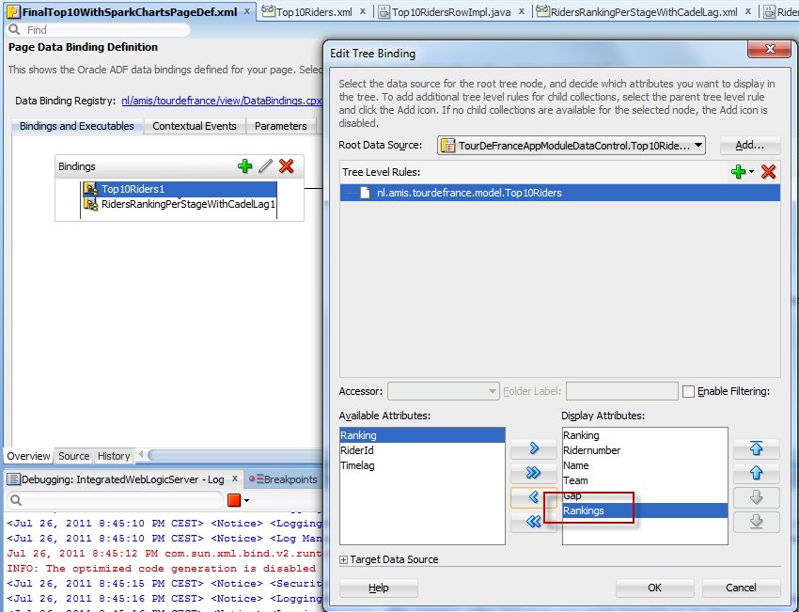Image resolution: width=799 pixels, height=612 pixels.
Task: Expand Target Data Source section
Action: 344,560
